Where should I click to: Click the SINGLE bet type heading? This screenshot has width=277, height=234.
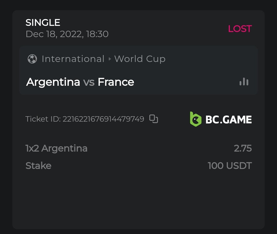(x=43, y=23)
